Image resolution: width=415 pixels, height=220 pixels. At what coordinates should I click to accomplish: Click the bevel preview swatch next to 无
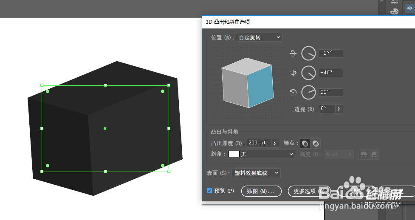[x=234, y=154]
